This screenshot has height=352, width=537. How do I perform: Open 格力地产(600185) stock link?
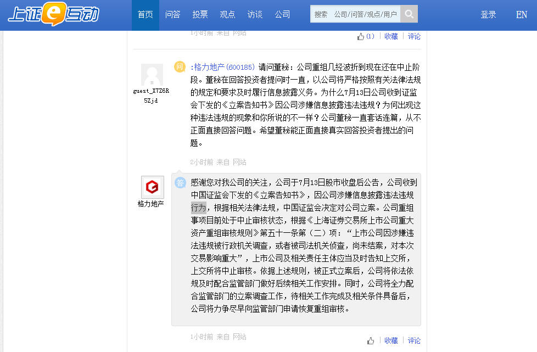[222, 67]
